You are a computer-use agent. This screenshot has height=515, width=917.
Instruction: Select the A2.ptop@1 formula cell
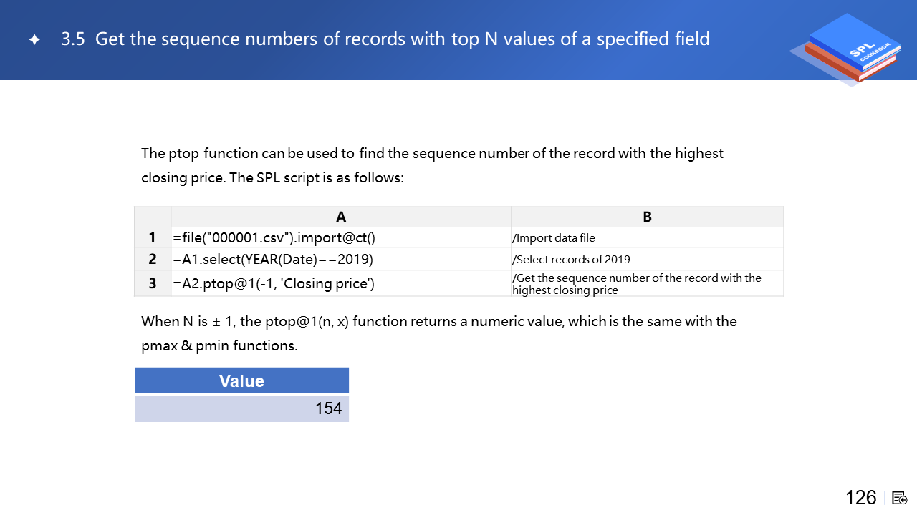[x=341, y=283]
